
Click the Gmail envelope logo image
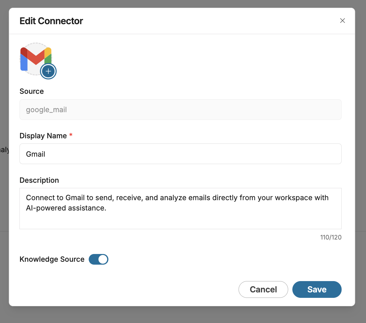tap(35, 57)
